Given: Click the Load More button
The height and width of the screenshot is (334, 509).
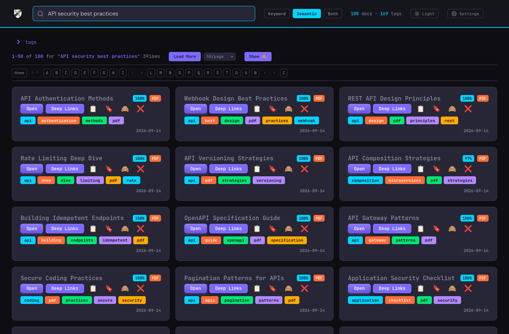Looking at the screenshot, I should [185, 56].
